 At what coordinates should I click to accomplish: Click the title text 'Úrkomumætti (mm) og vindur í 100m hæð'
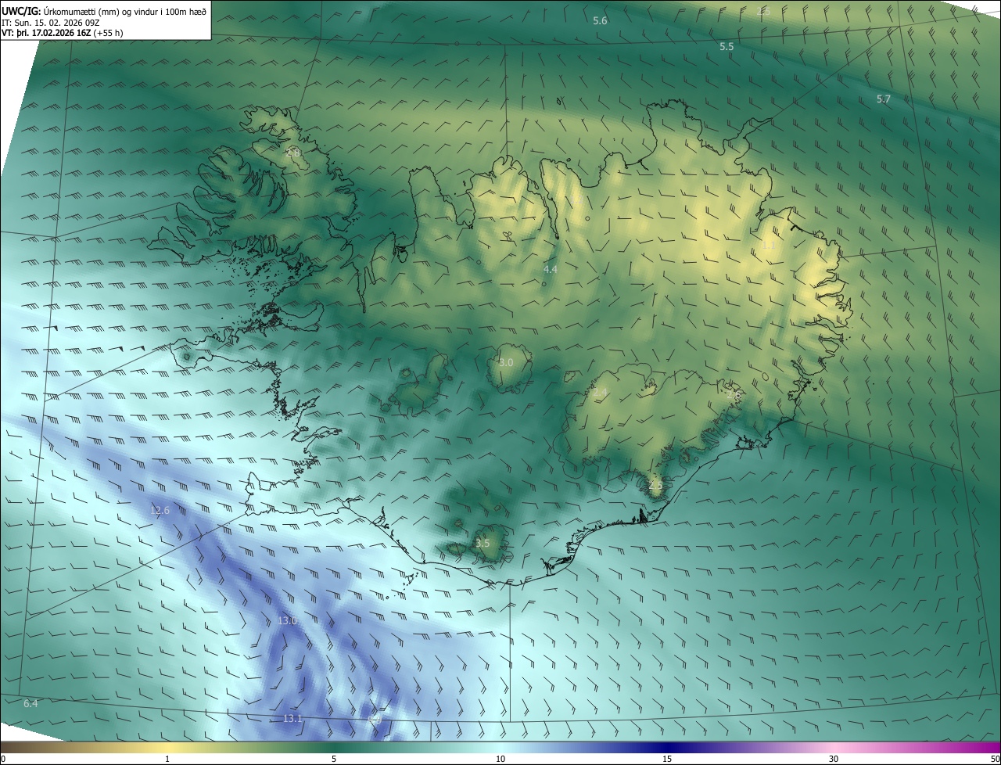[x=125, y=11]
